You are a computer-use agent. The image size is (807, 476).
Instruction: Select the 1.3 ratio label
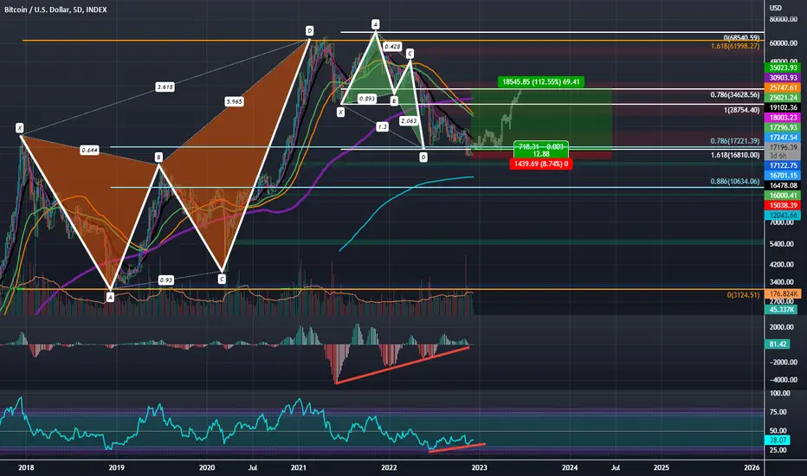[x=383, y=126]
